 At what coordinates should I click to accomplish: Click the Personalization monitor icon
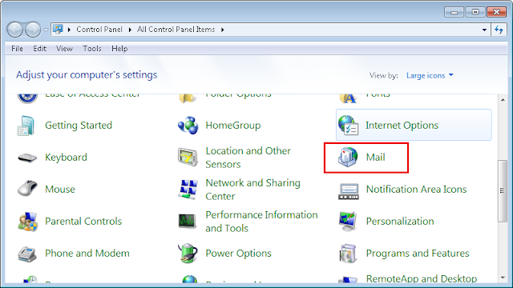click(348, 221)
